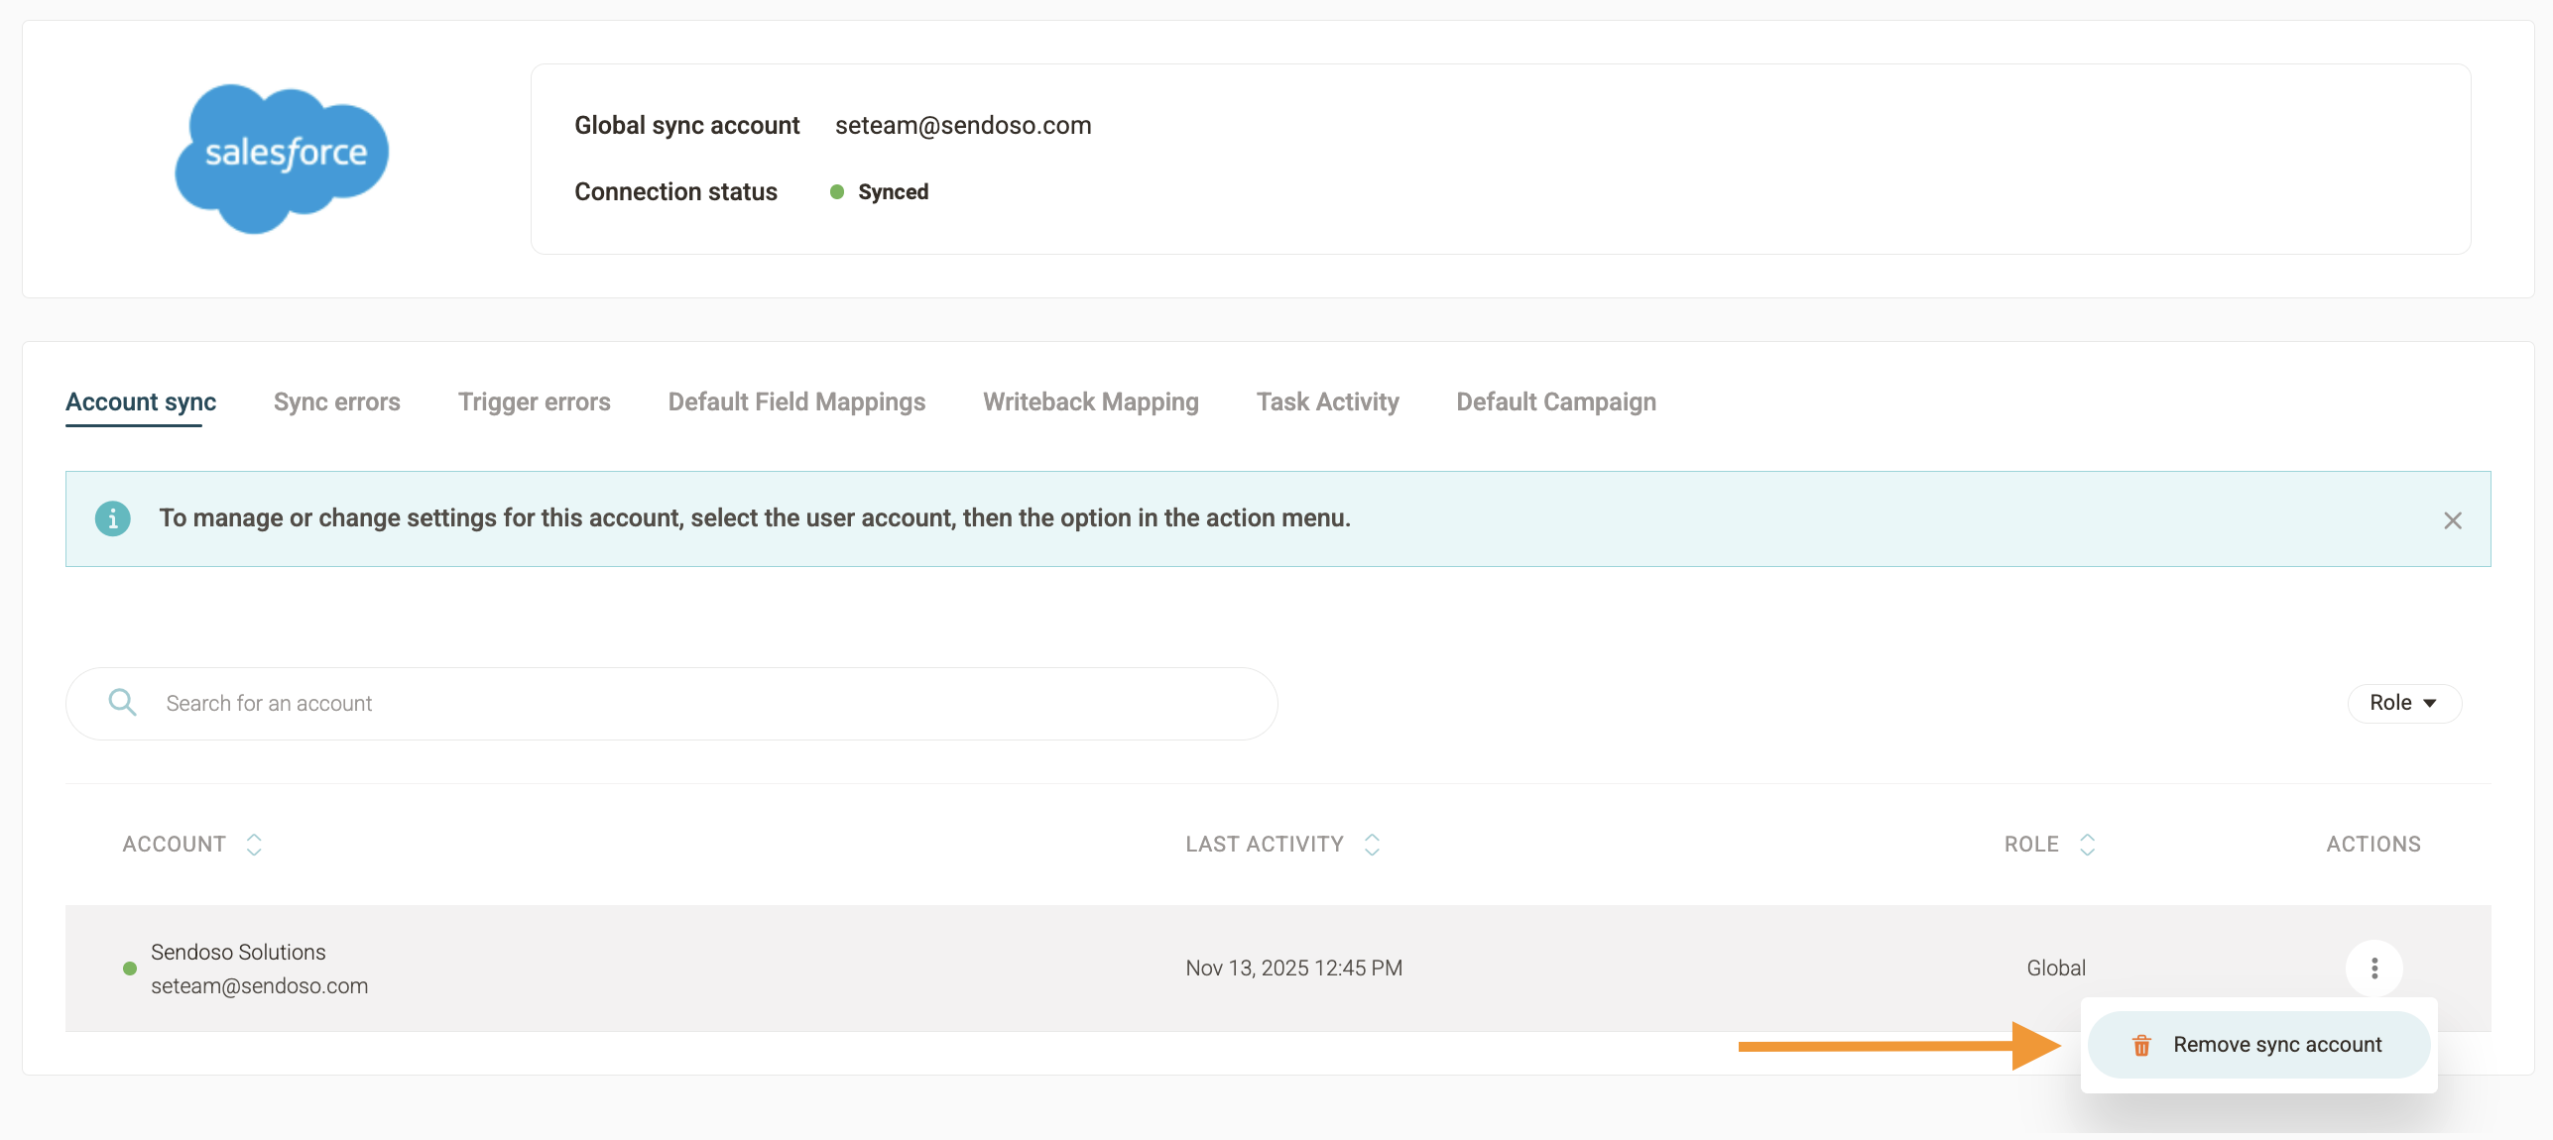This screenshot has height=1140, width=2553.
Task: Click the Nov 13, 2025 12:45 PM cell
Action: point(1293,968)
